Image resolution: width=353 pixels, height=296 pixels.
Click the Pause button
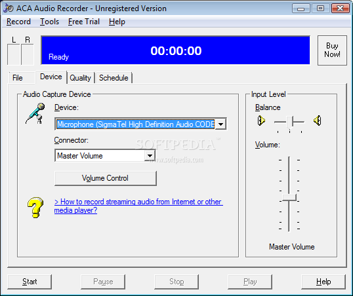pyautogui.click(x=103, y=282)
